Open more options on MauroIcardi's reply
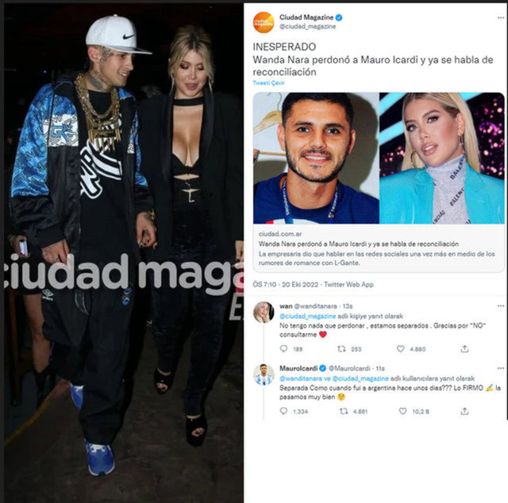This screenshot has height=503, width=508. point(501,368)
